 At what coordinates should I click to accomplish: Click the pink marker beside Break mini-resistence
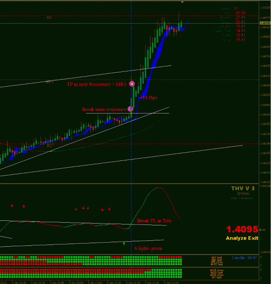(130, 109)
